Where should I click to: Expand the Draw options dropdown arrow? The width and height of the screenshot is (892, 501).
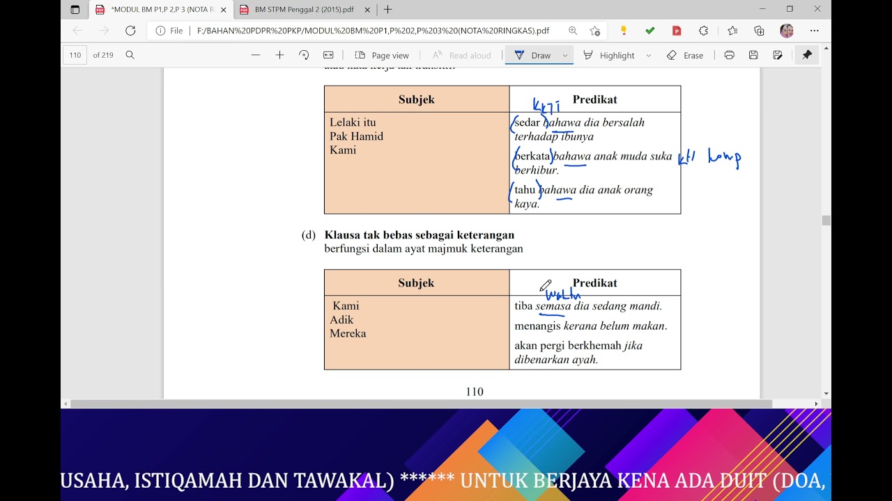tap(564, 56)
